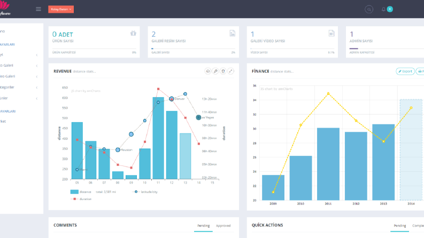The height and width of the screenshot is (238, 424).
Task: Click the trash icon in Revenue panel
Action: coord(223,71)
